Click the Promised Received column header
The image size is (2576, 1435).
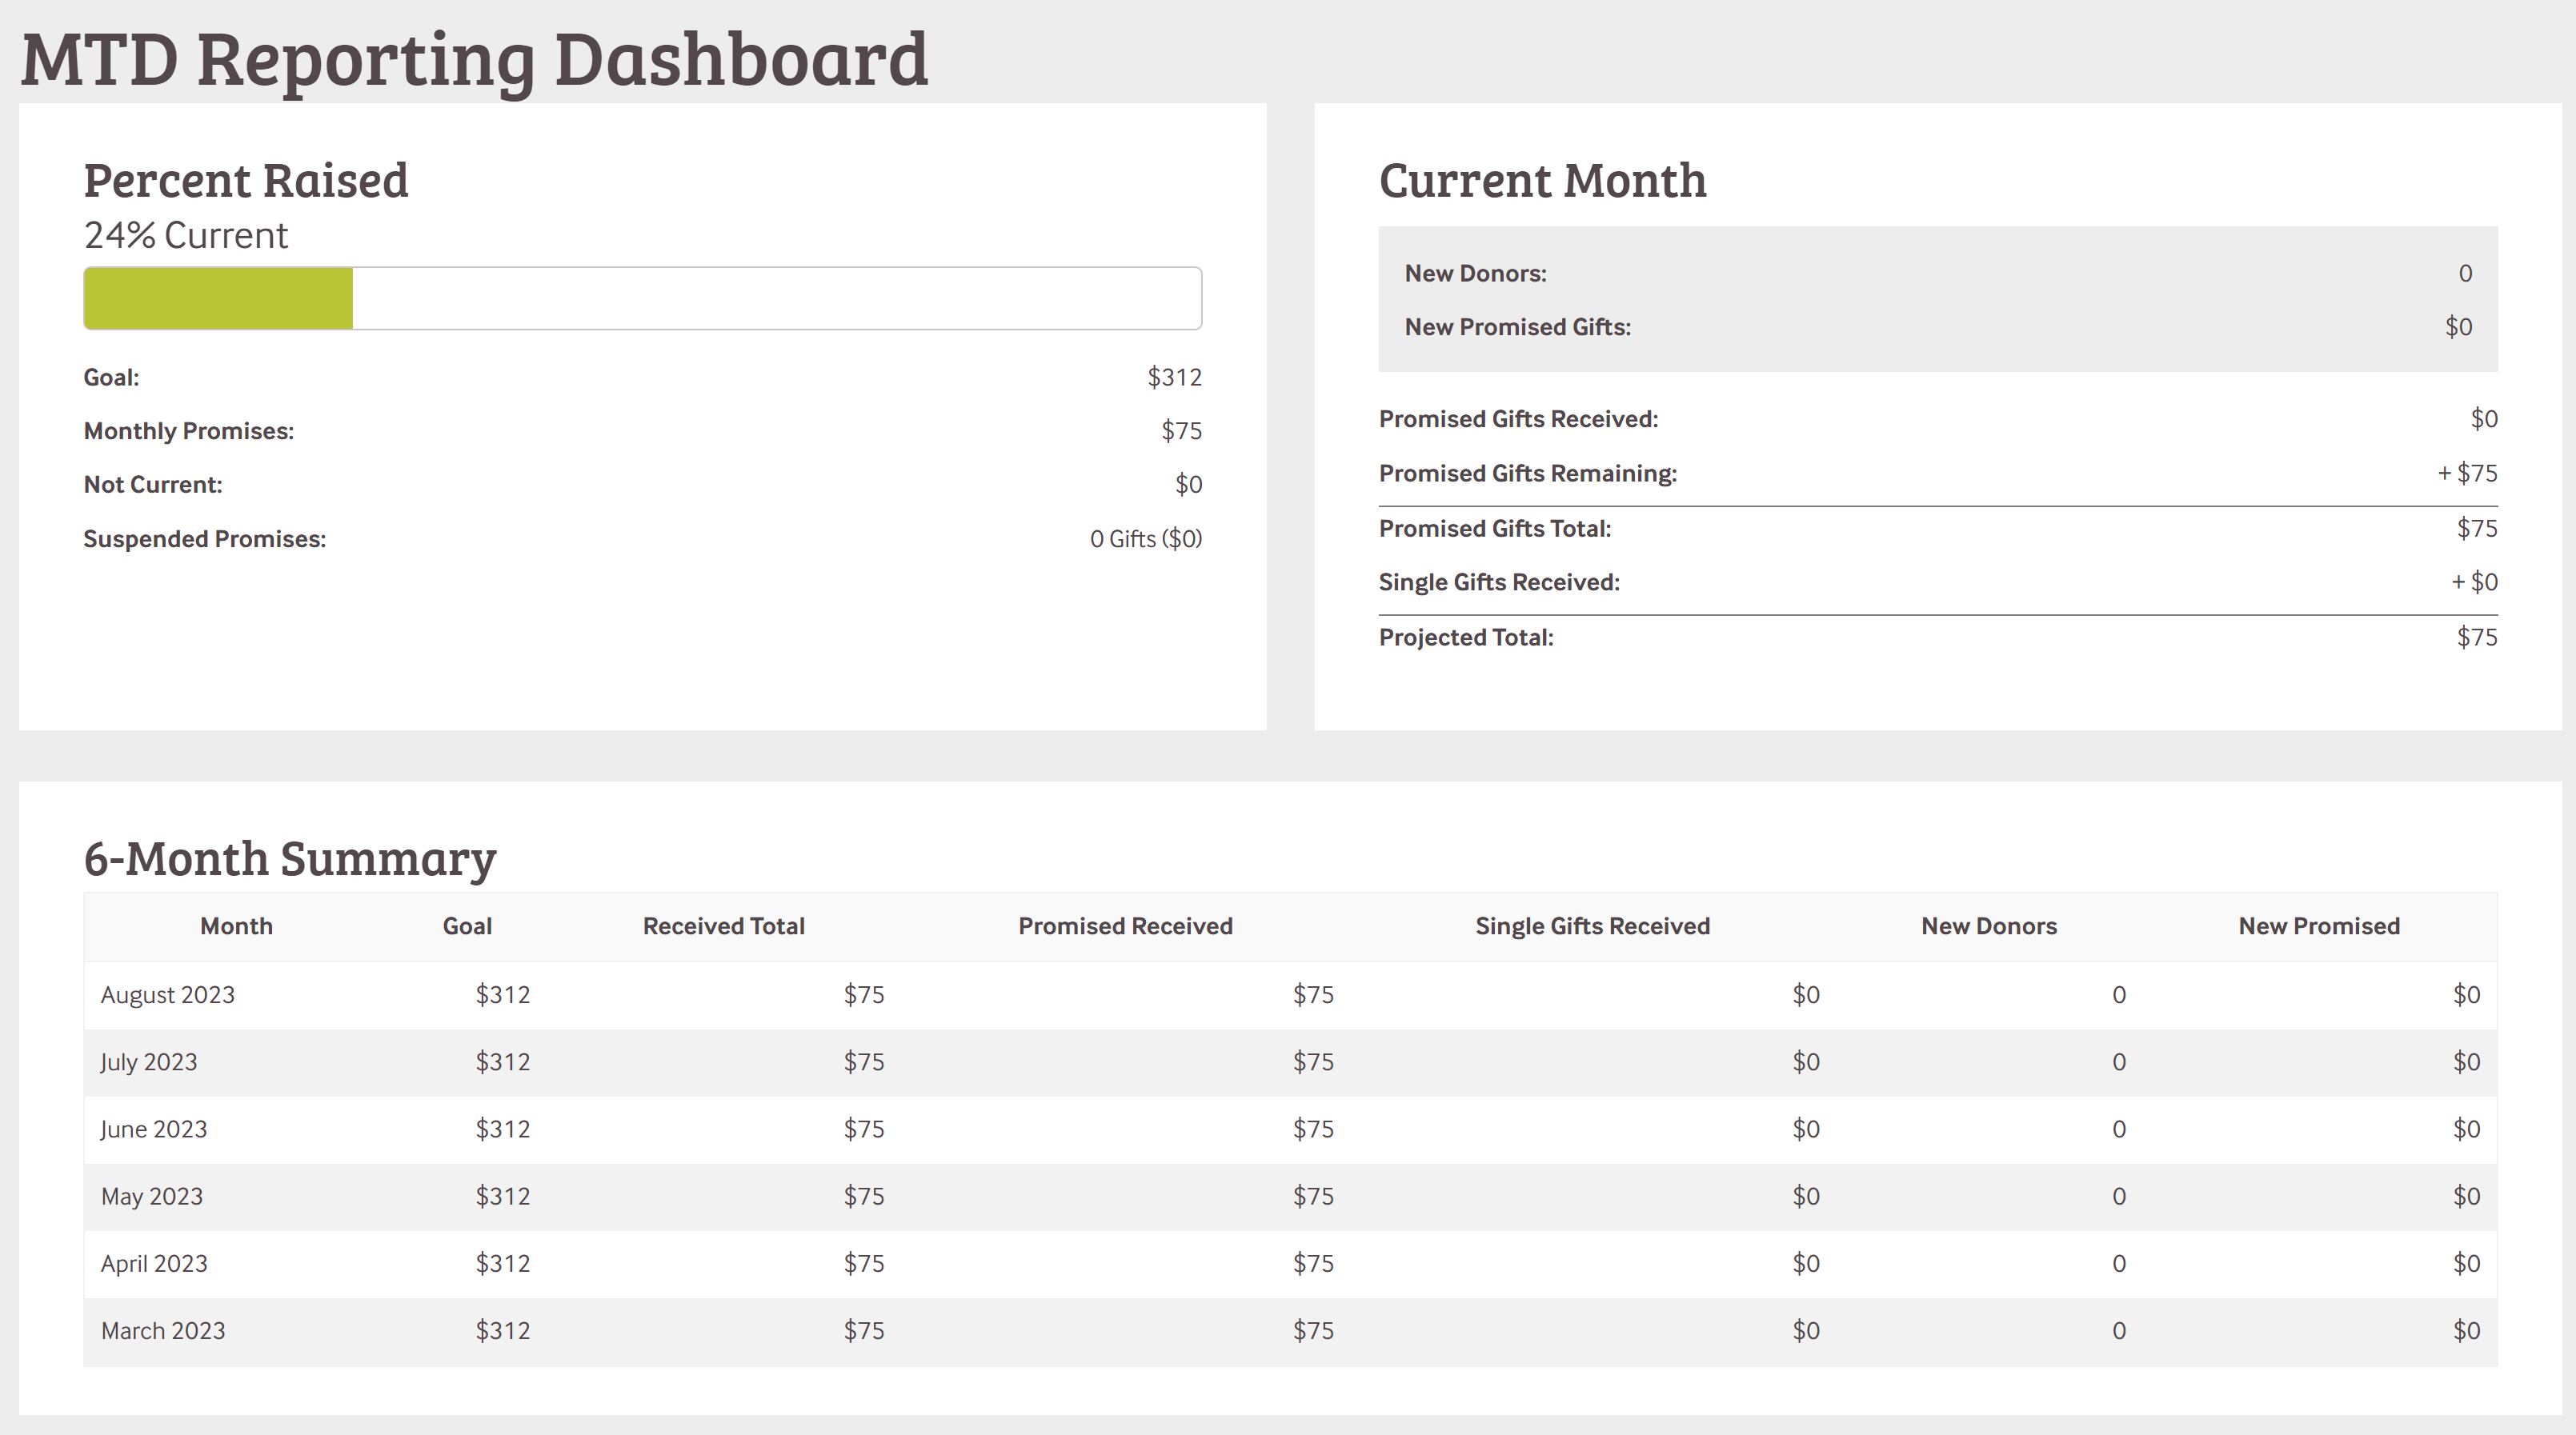tap(1125, 926)
